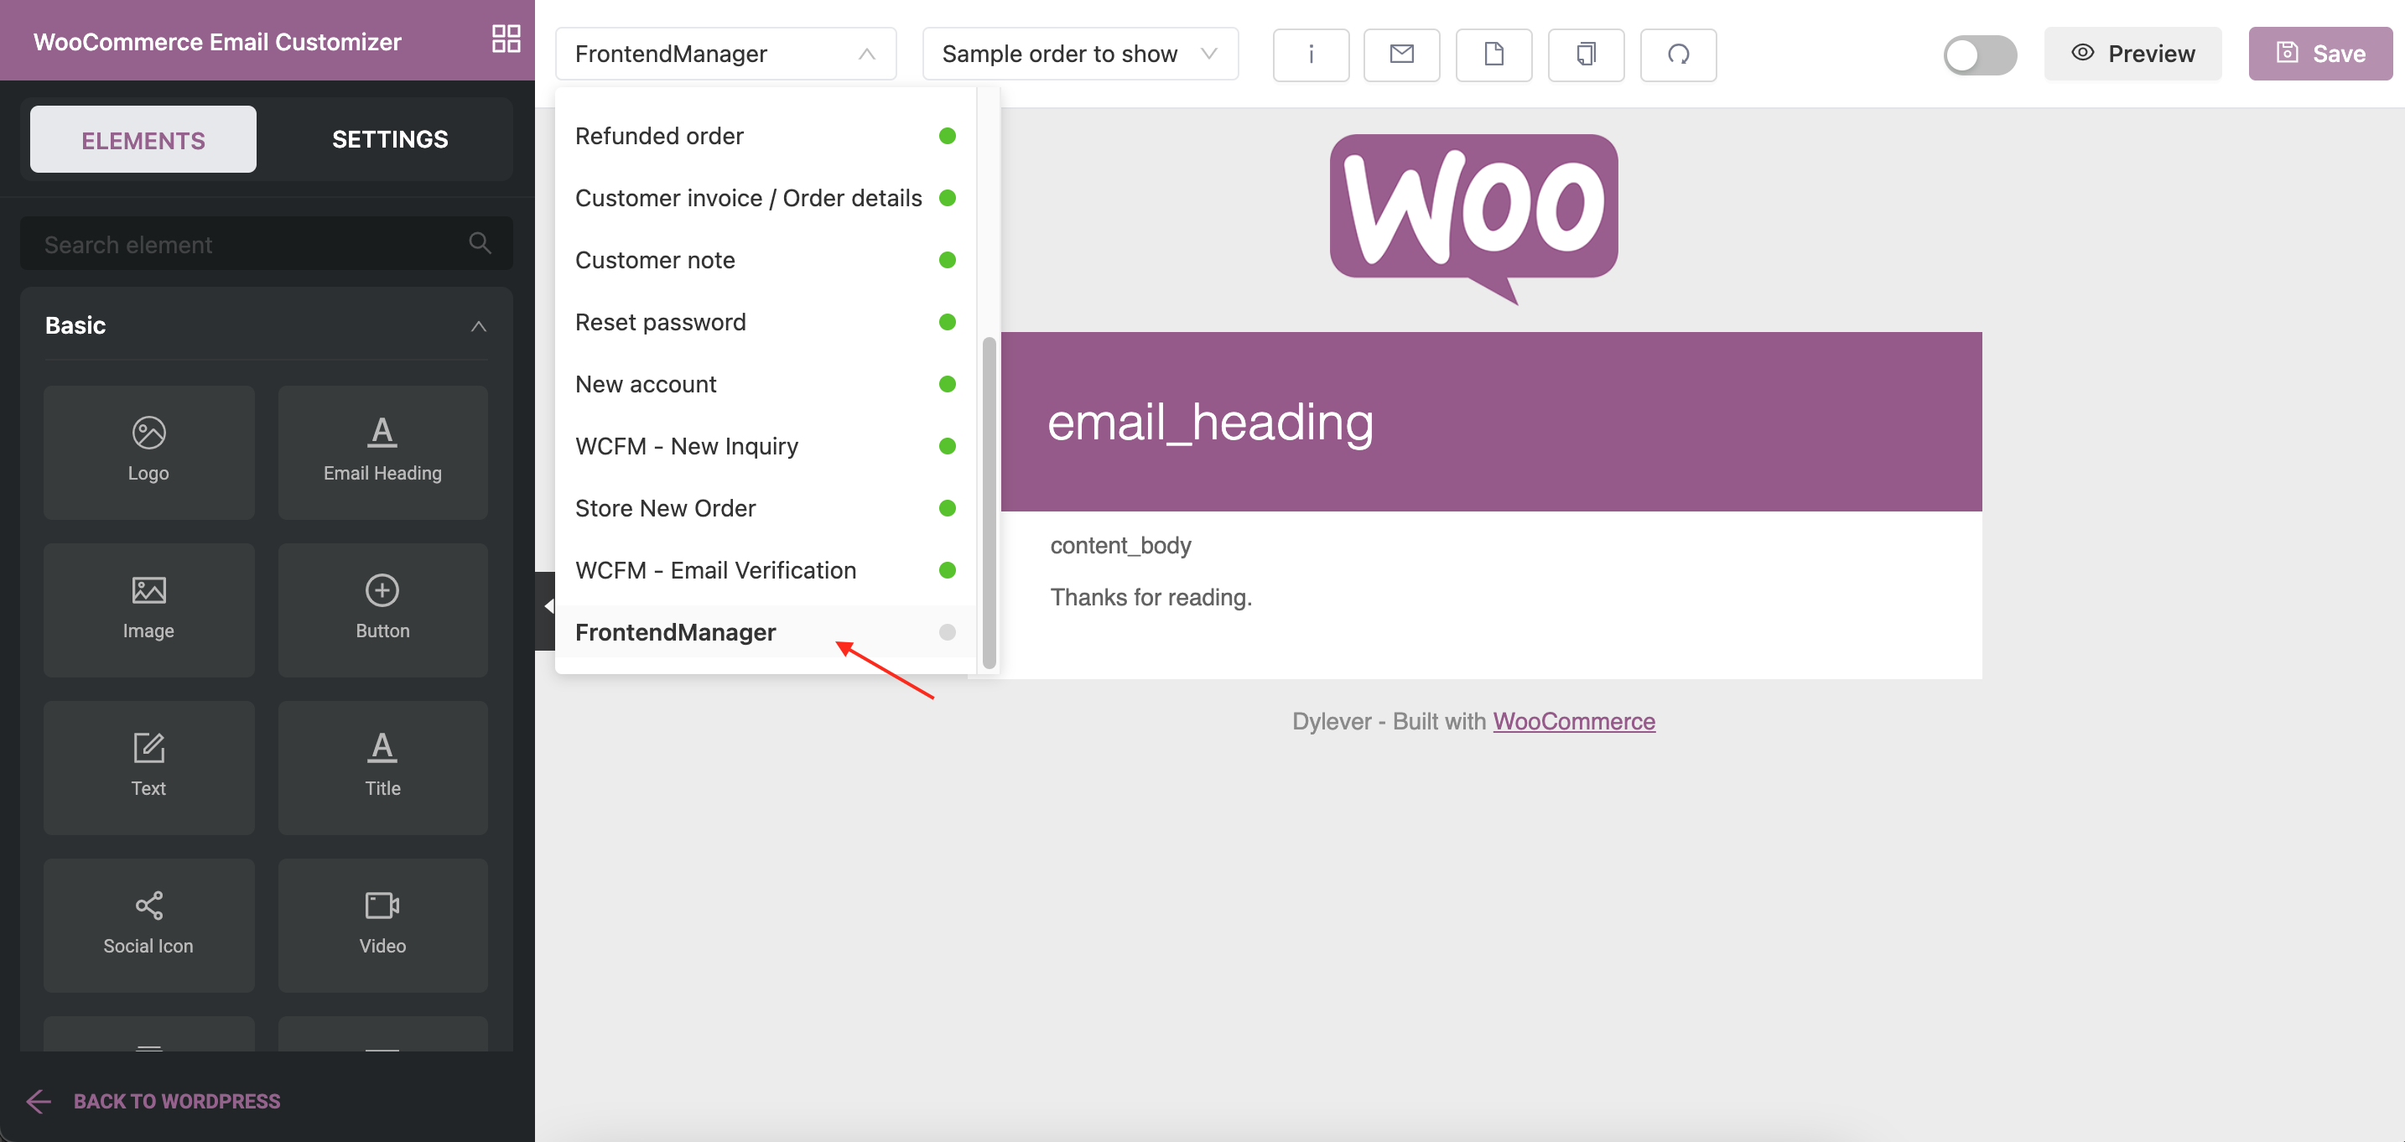2405x1142 pixels.
Task: Click the green dot for WCFM - Email Verification
Action: (x=947, y=570)
